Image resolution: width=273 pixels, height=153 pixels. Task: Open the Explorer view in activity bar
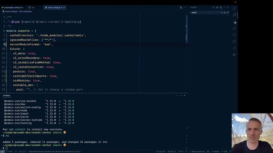click(x=234, y=8)
